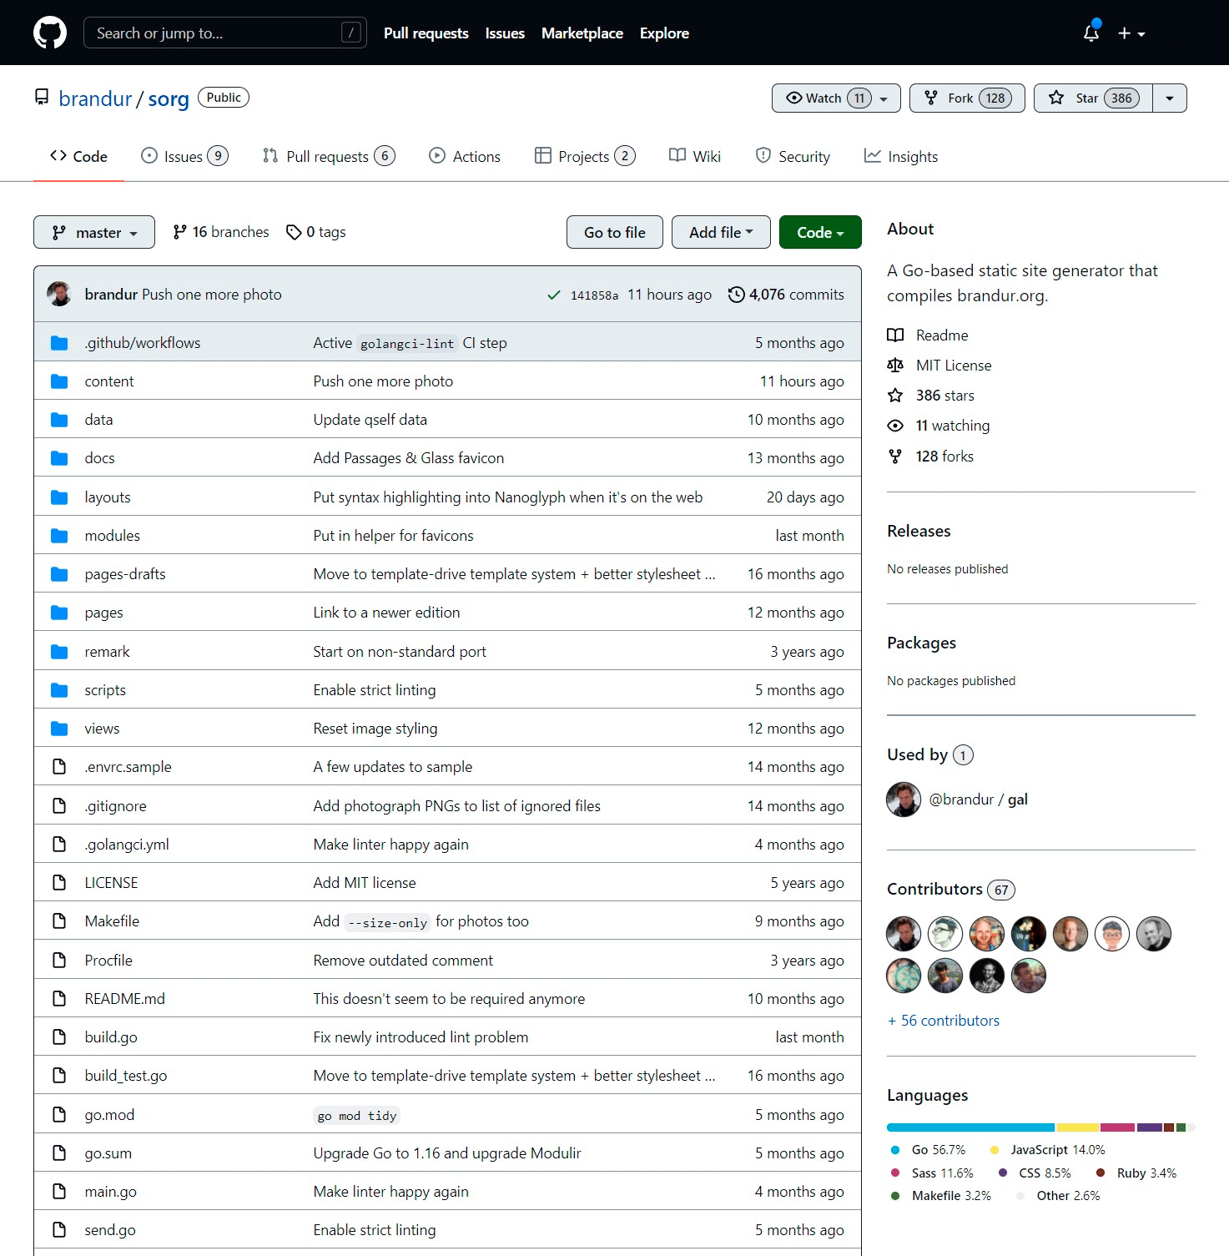Click the MIT License scale icon
The width and height of the screenshot is (1229, 1256).
895,366
